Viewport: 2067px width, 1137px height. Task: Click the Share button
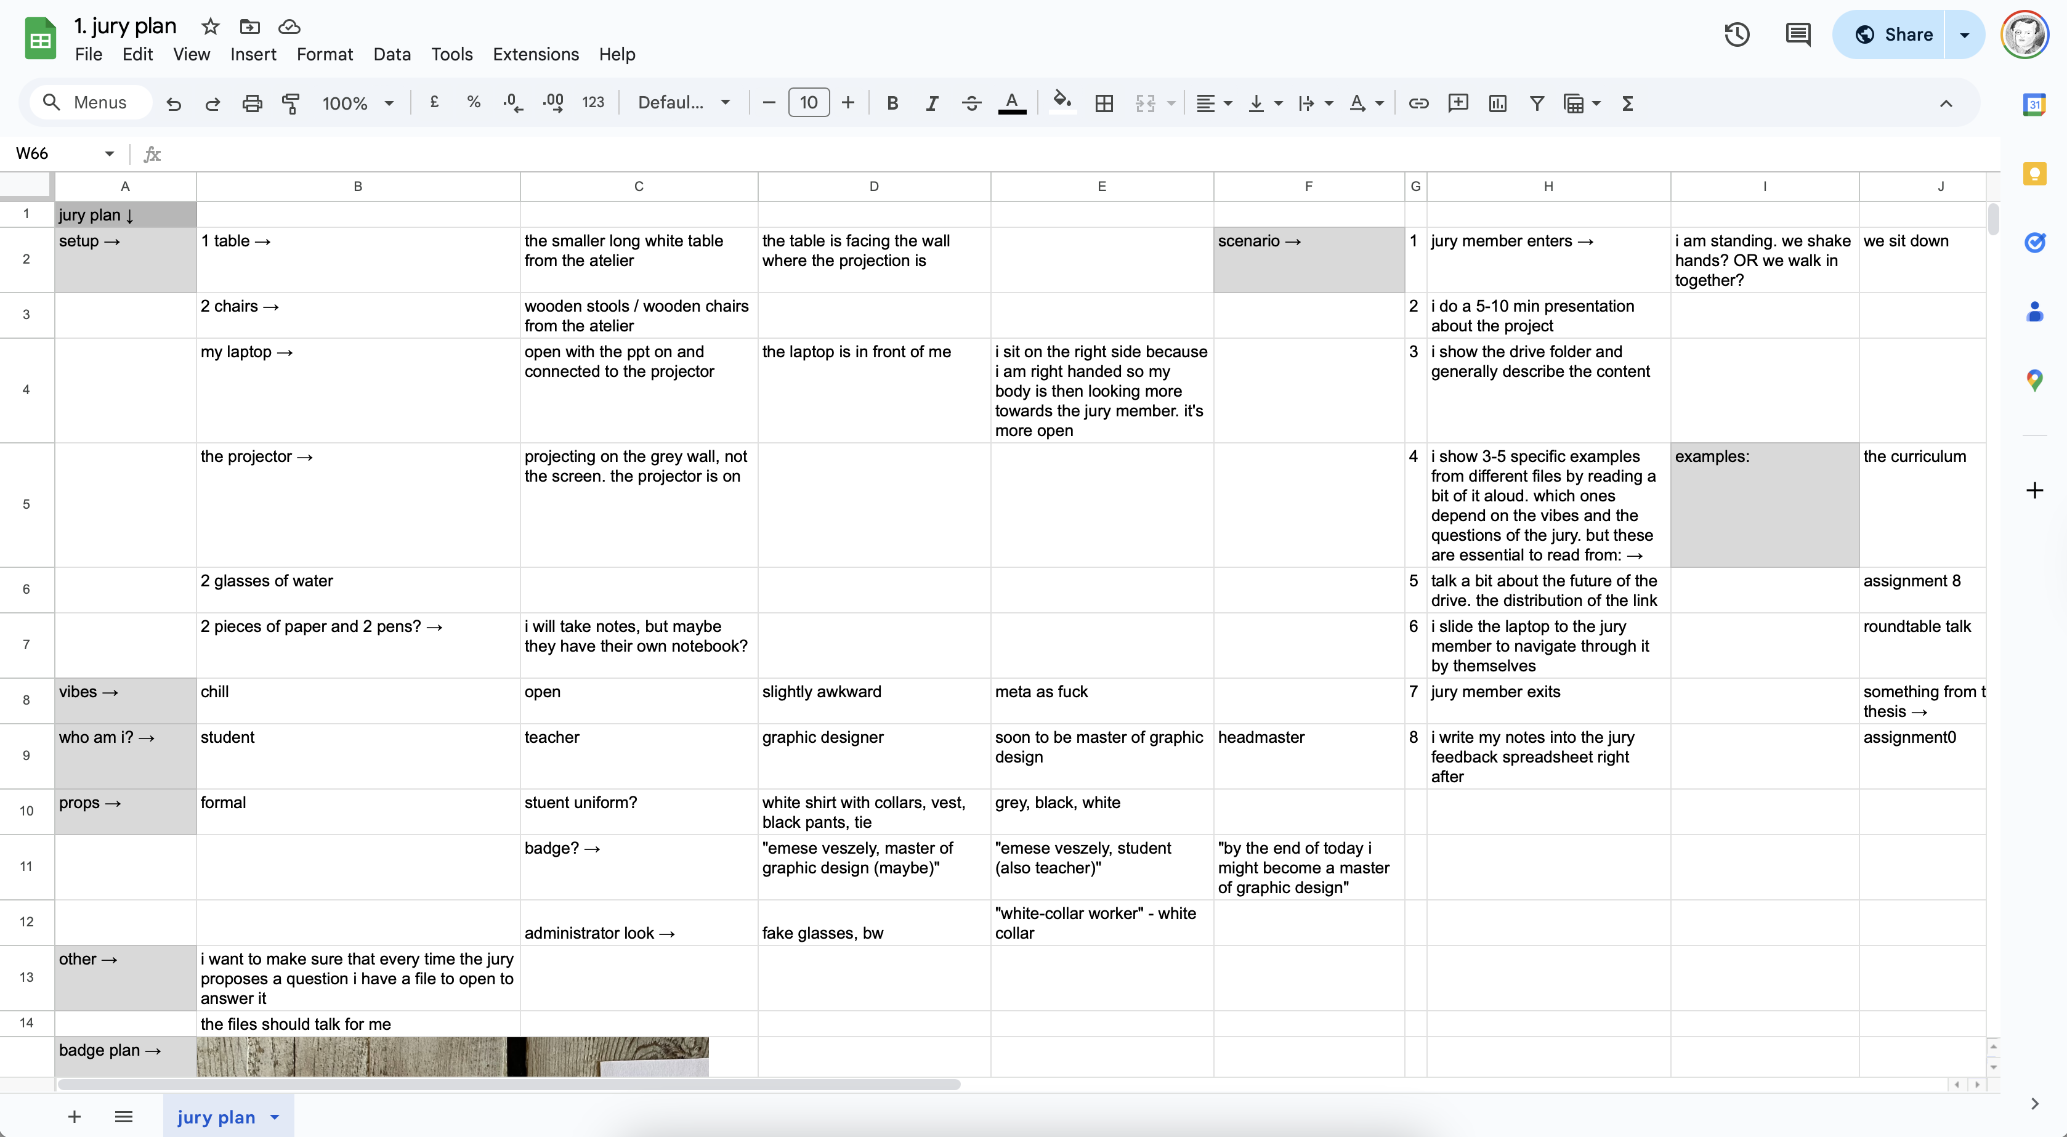pyautogui.click(x=1893, y=34)
